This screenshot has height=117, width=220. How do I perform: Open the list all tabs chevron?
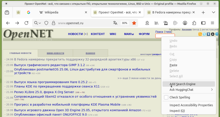[213, 13]
